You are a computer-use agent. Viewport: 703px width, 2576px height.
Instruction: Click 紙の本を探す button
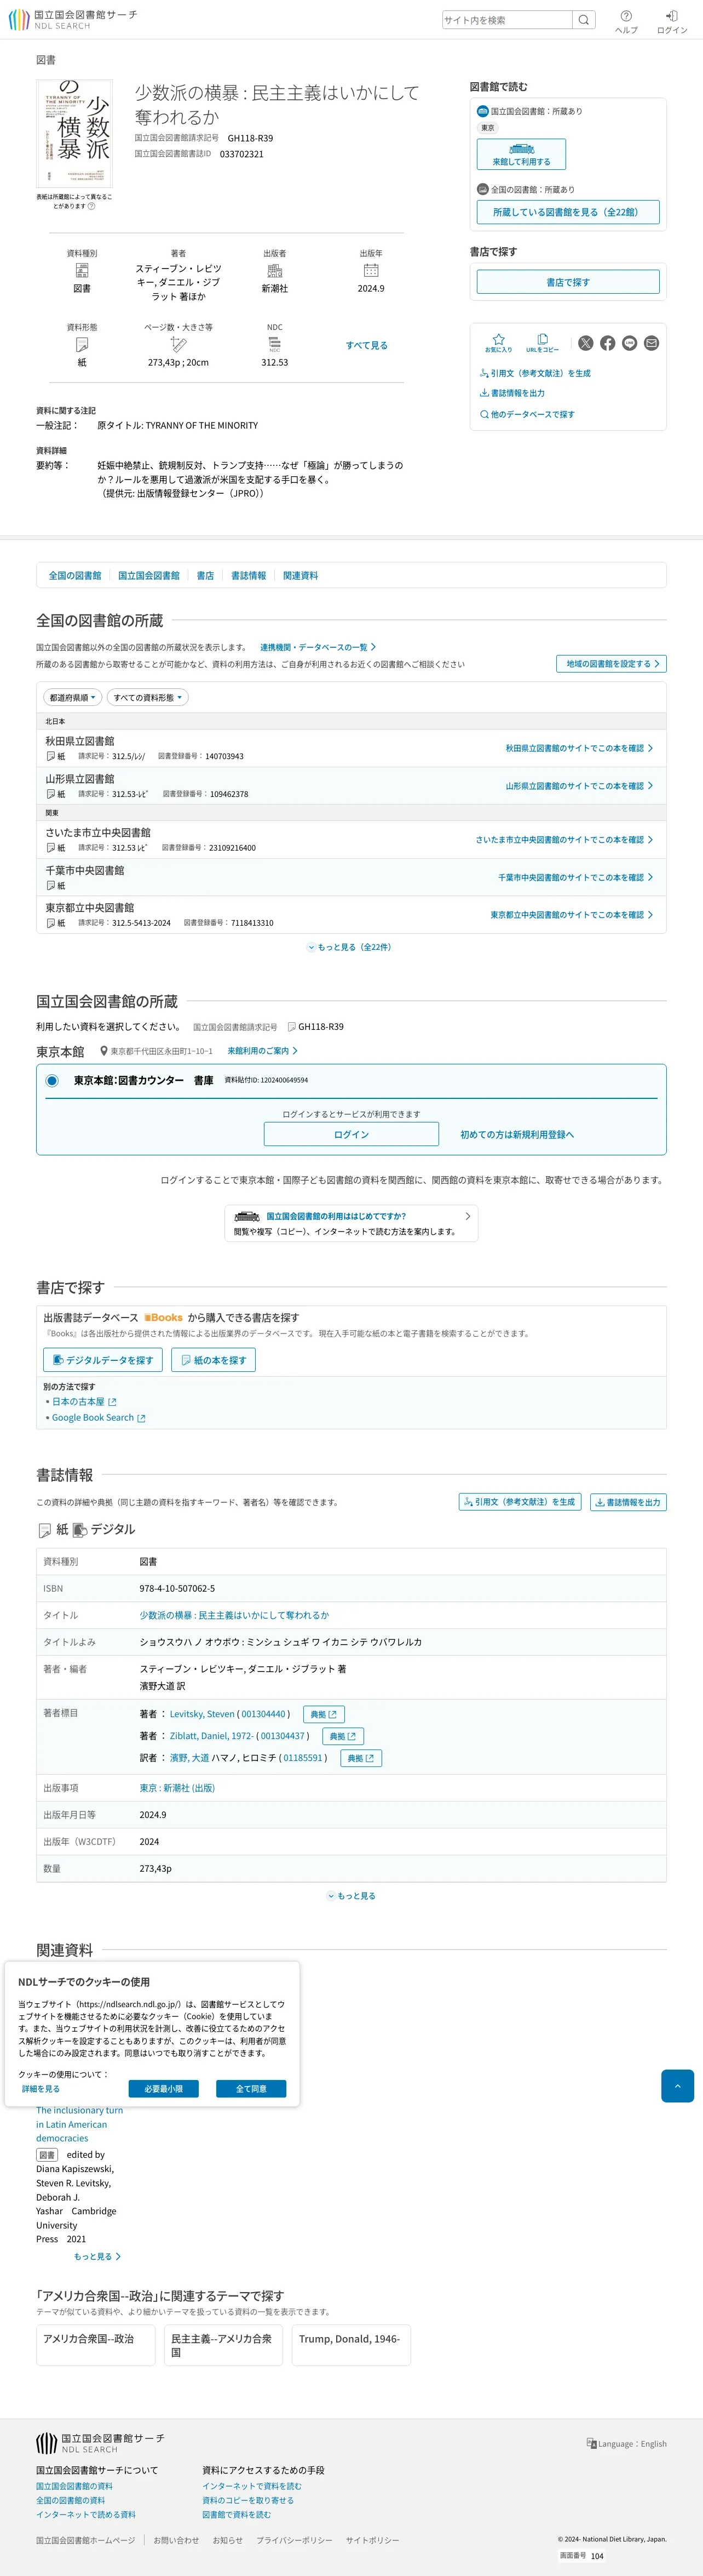(214, 1360)
